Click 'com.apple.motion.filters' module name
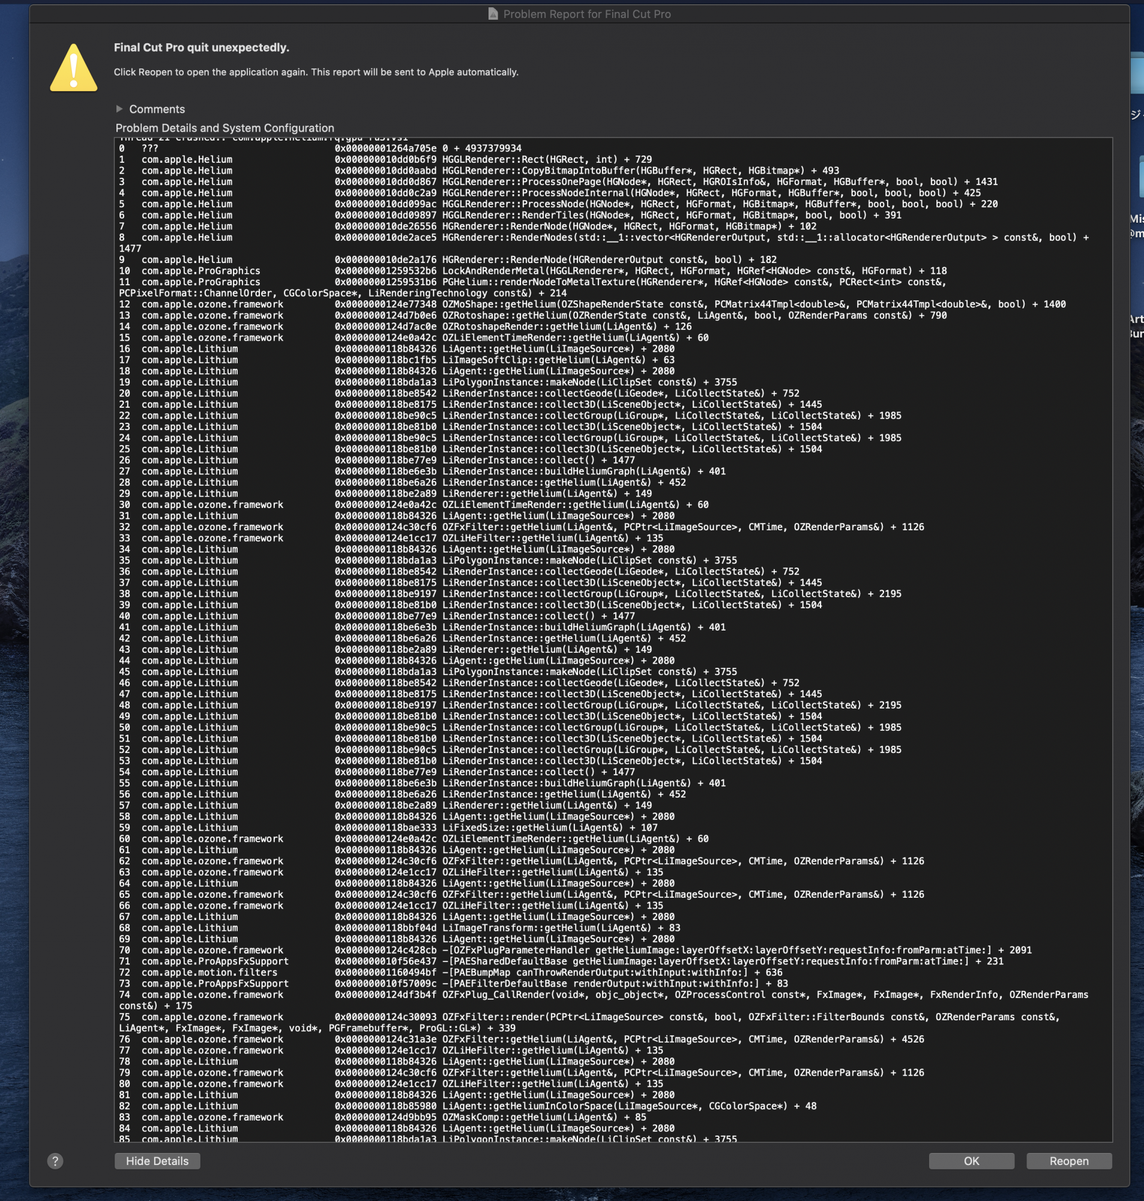The image size is (1144, 1201). pos(209,972)
